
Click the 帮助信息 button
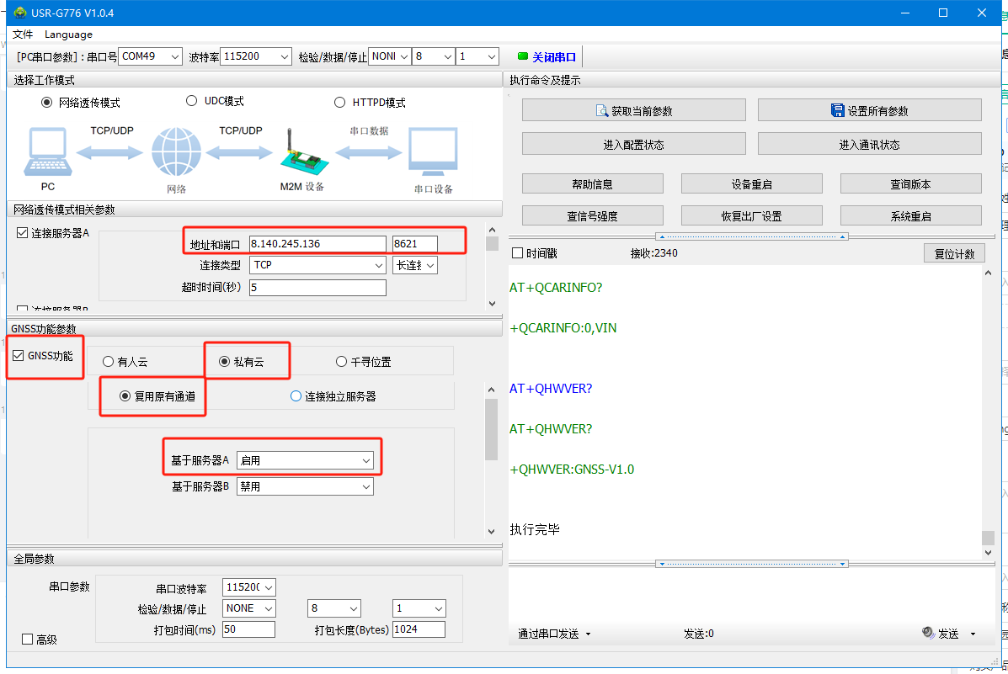[x=593, y=183]
